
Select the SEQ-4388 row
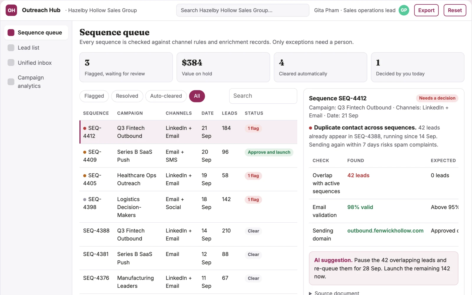point(188,235)
